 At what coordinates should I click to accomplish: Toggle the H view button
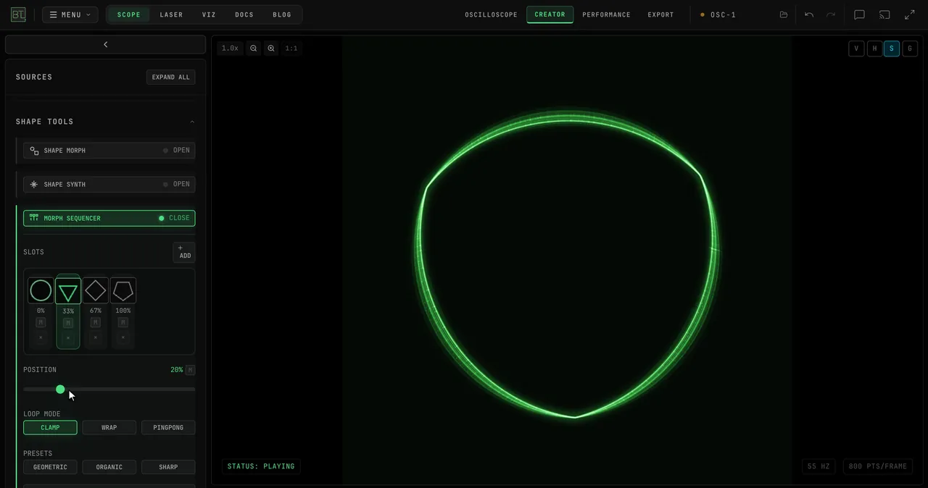874,49
